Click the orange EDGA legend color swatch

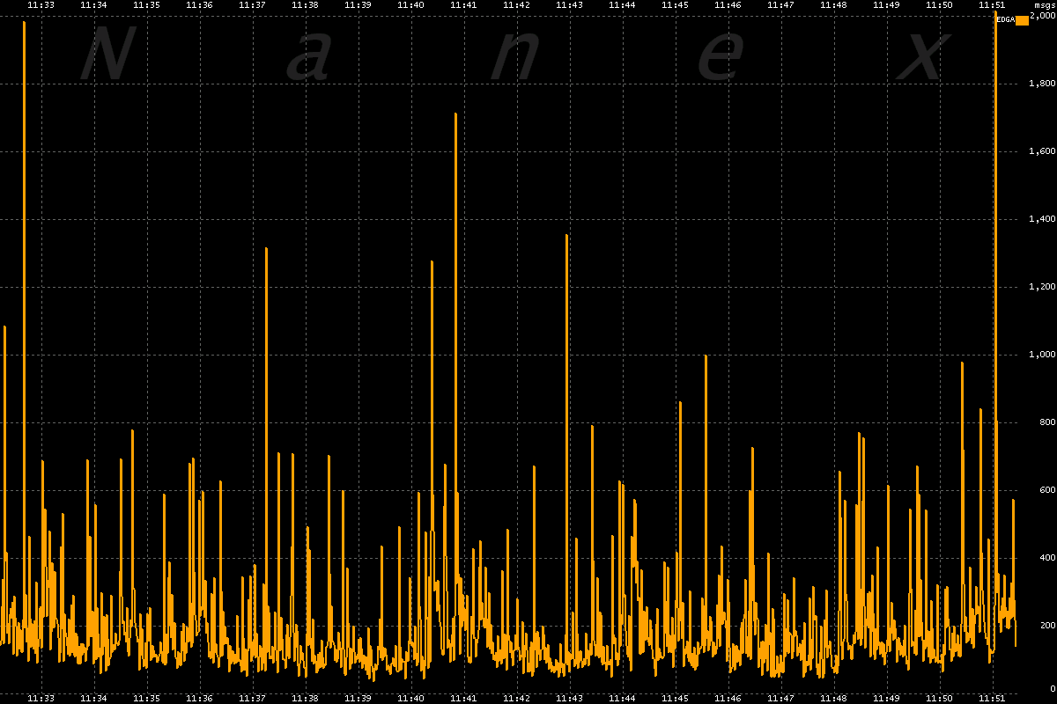(1022, 20)
